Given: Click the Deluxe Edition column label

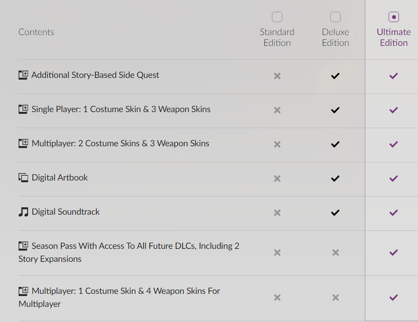Looking at the screenshot, I should (335, 37).
